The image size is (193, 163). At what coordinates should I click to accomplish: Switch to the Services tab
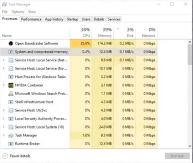click(x=114, y=19)
